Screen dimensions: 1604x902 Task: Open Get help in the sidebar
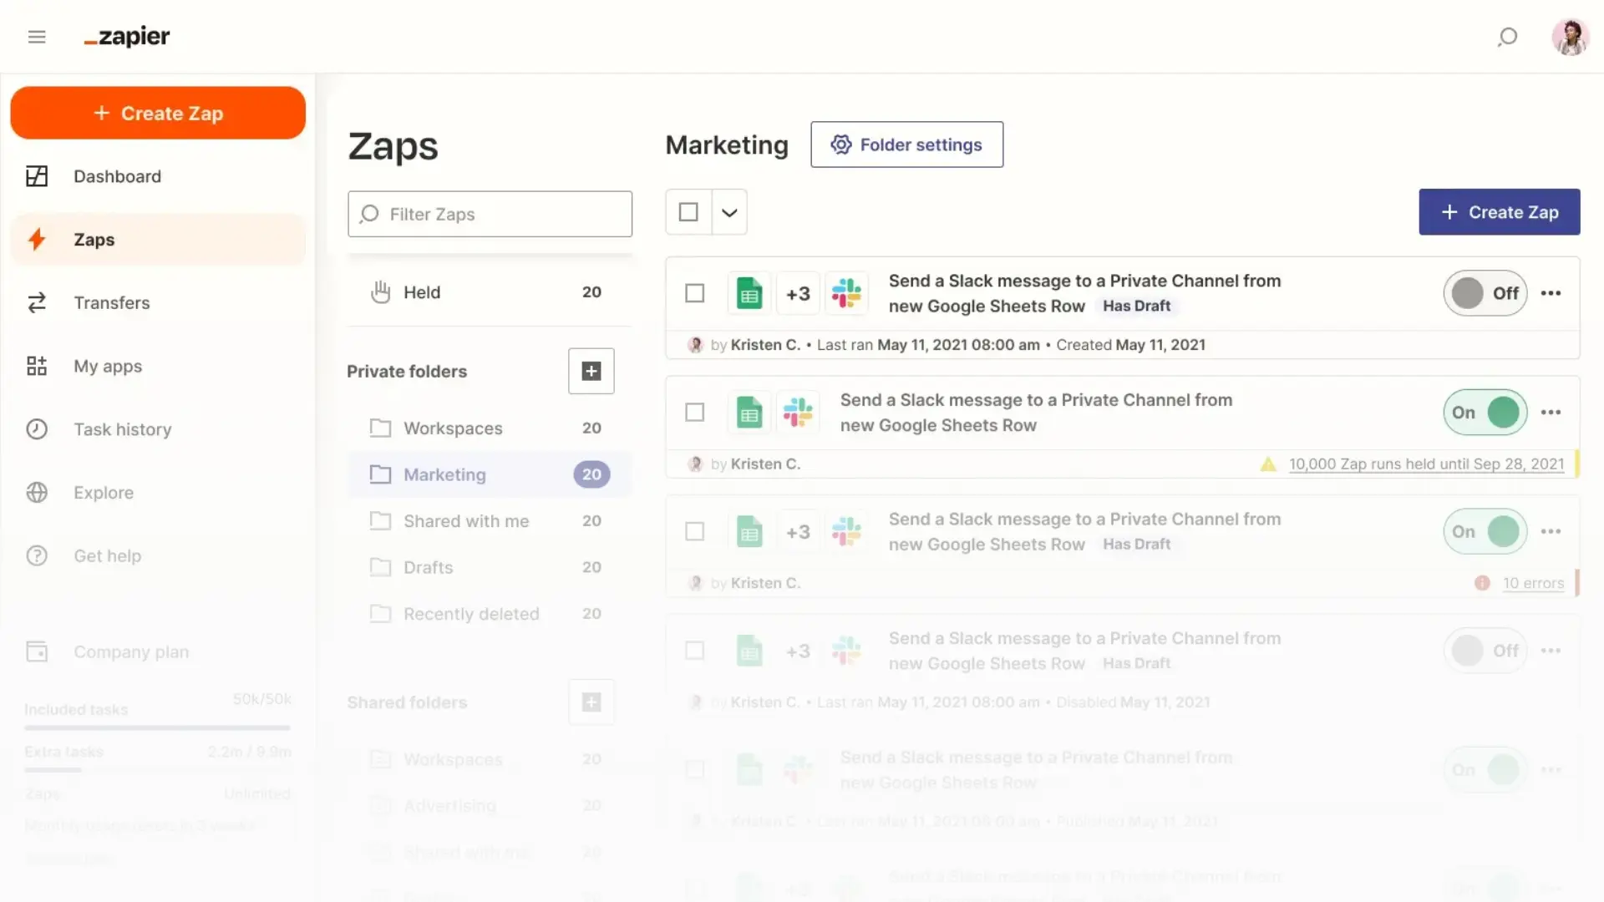[x=158, y=555]
